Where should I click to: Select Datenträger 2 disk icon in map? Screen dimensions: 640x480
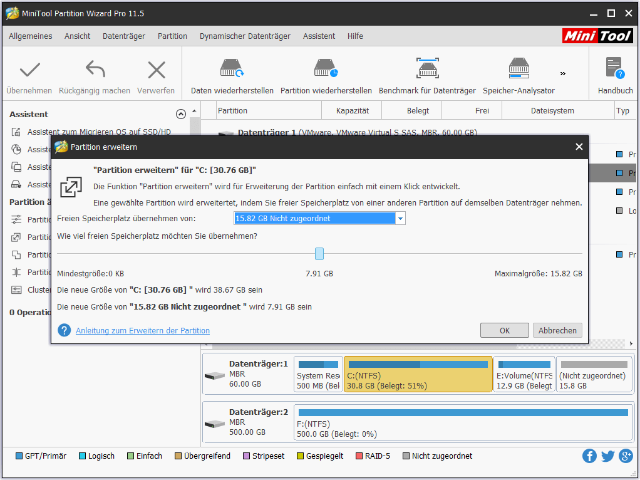click(x=215, y=424)
